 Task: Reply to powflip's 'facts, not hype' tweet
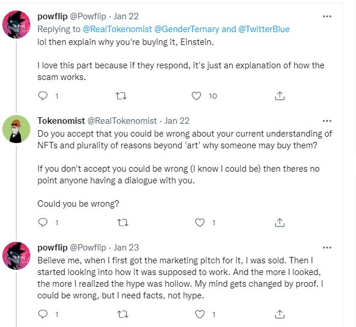pos(43,314)
